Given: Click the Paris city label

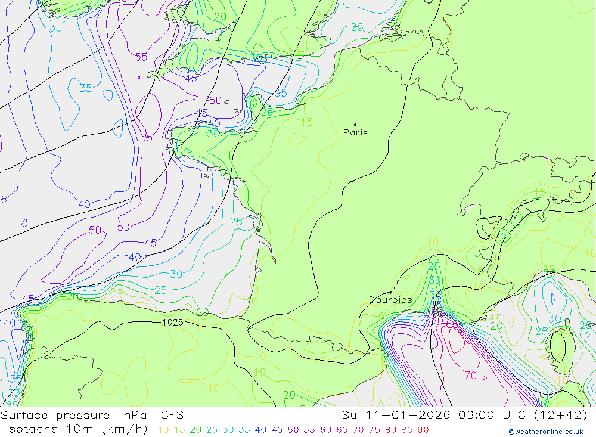Looking at the screenshot, I should tap(355, 132).
